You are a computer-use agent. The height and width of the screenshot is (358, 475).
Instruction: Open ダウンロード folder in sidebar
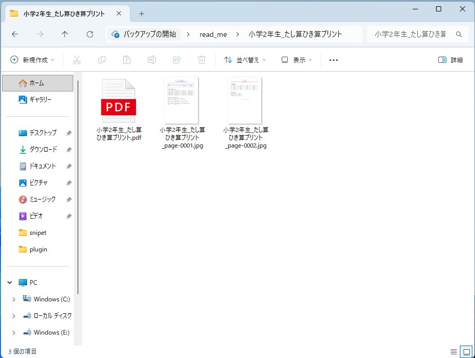(37, 150)
